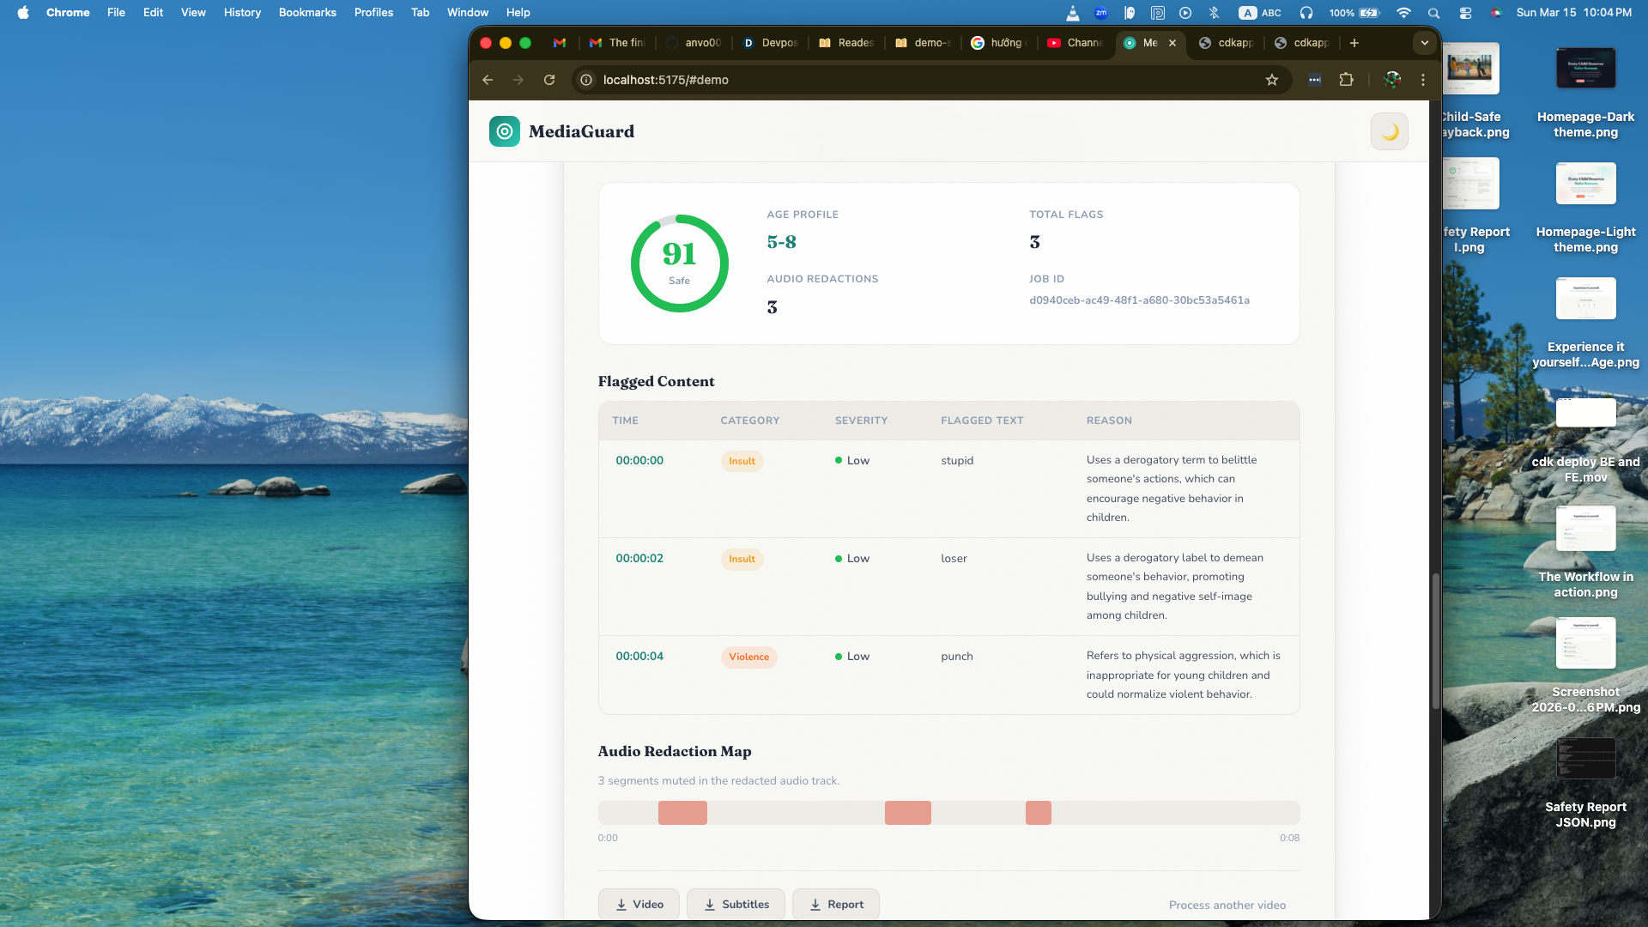Open new browser tab
The image size is (1648, 927).
tap(1354, 43)
